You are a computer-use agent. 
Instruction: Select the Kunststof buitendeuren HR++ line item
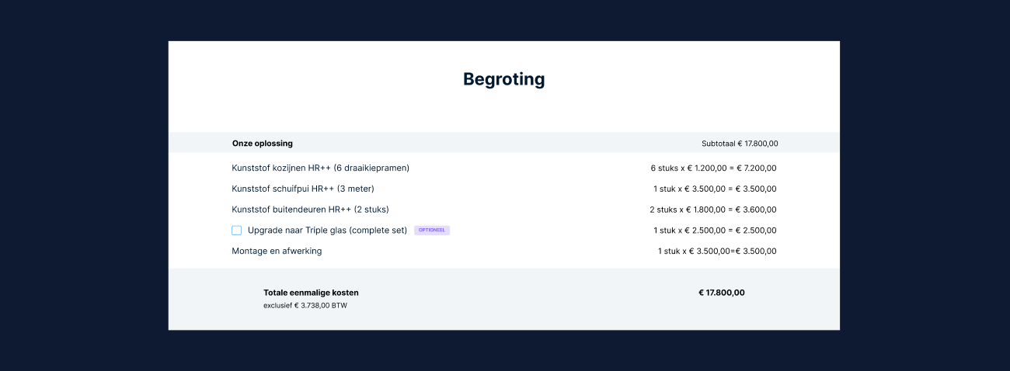point(310,210)
